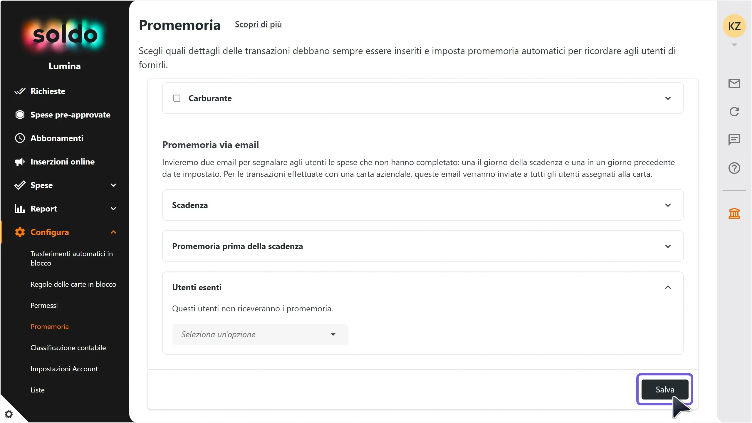Expand the Report sidebar menu
The image size is (752, 423).
point(65,209)
